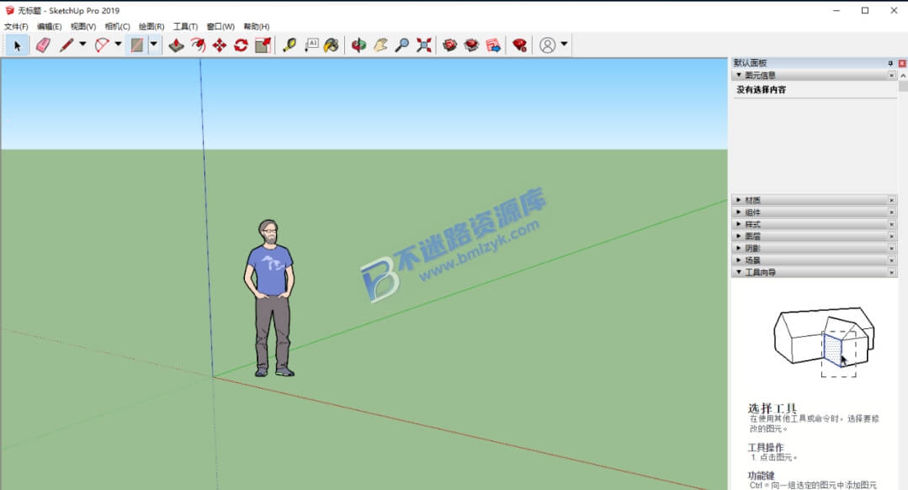Select the Eraser tool

click(43, 45)
